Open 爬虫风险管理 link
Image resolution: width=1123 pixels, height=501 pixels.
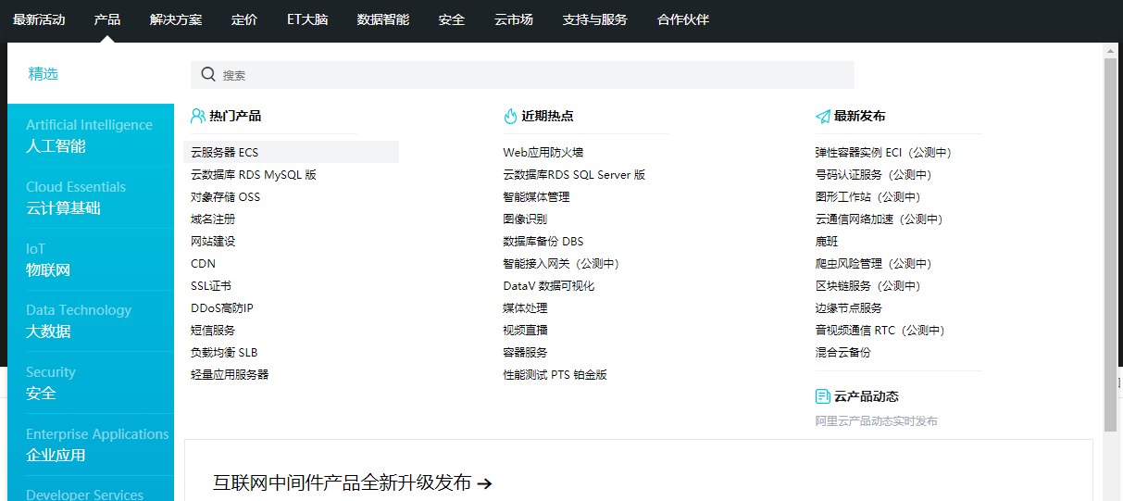[876, 263]
